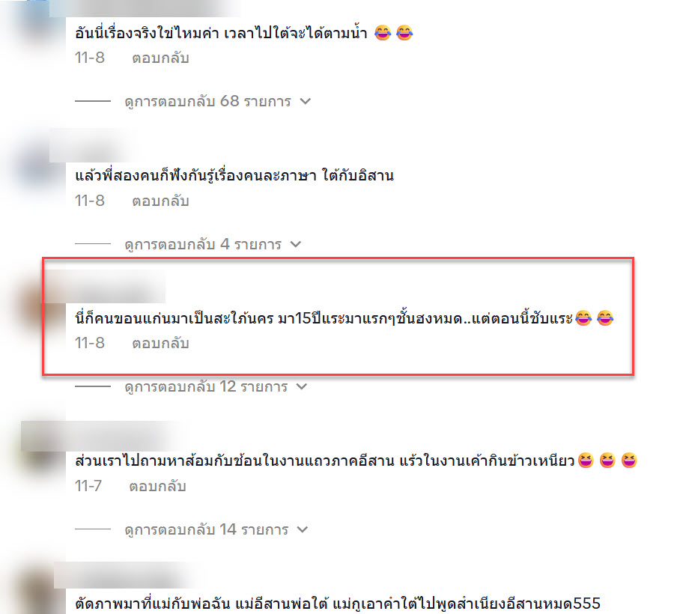Click chevron beside 68 รายการ
Screen dimensions: 677x614
tap(306, 102)
